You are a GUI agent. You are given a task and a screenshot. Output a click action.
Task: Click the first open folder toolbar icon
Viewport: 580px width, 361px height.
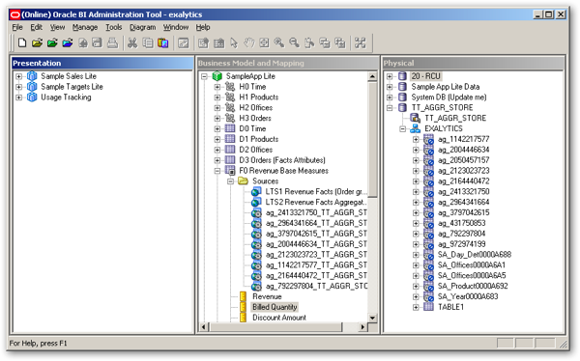pos(37,42)
